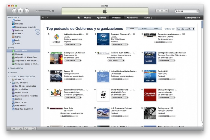
Task: Expand the ADC on iTunes folder
Action: (x=10, y=83)
